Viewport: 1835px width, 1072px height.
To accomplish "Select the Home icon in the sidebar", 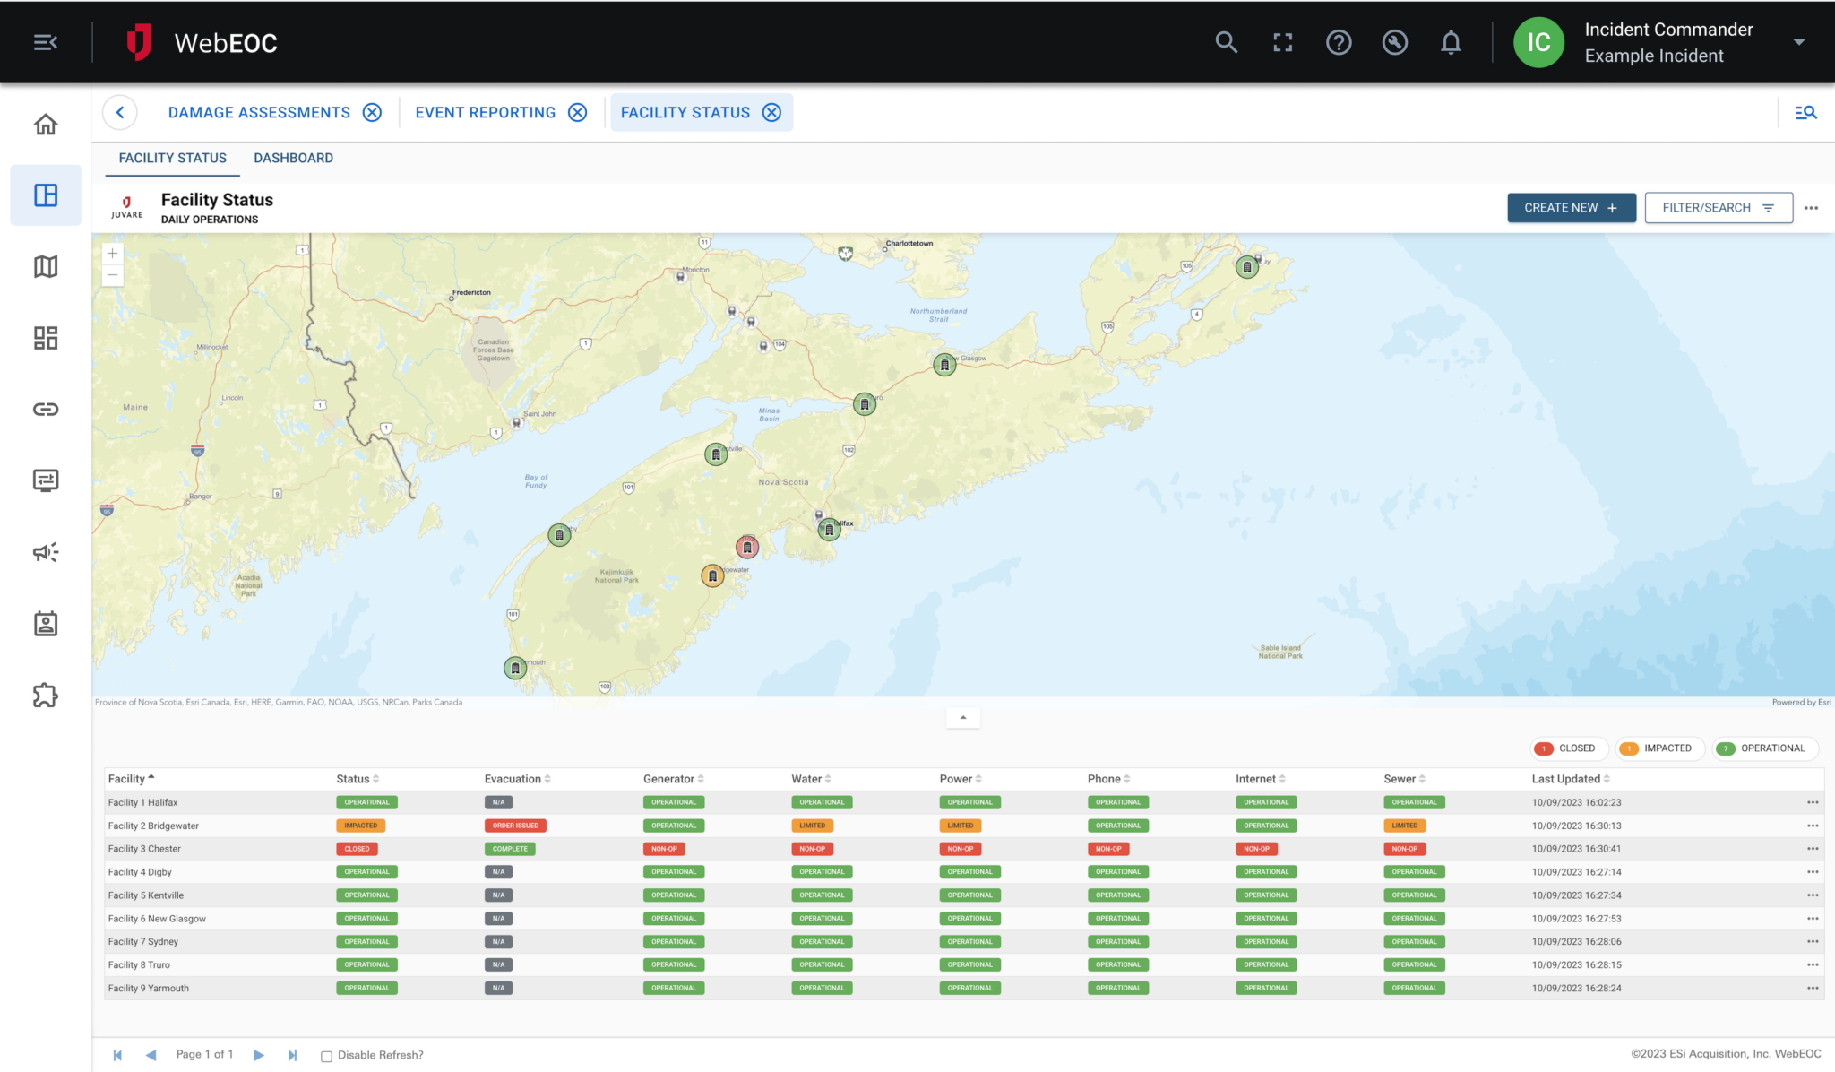I will 45,124.
